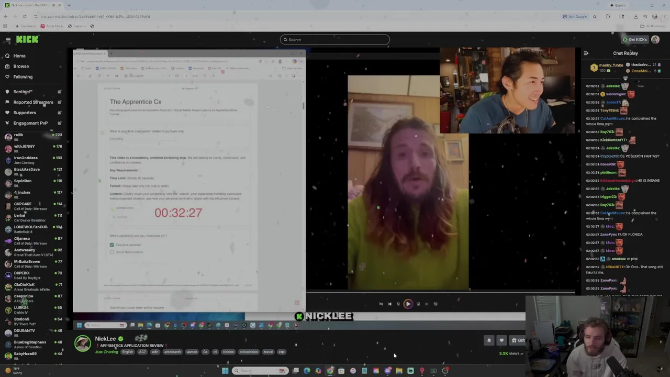670x377 pixels.
Task: Open the user profile avatar menu
Action: click(x=655, y=39)
